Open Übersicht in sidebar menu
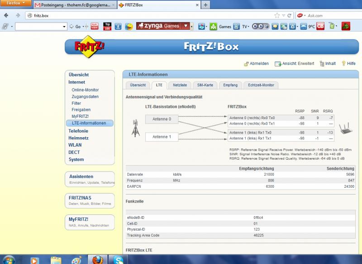 click(x=78, y=75)
